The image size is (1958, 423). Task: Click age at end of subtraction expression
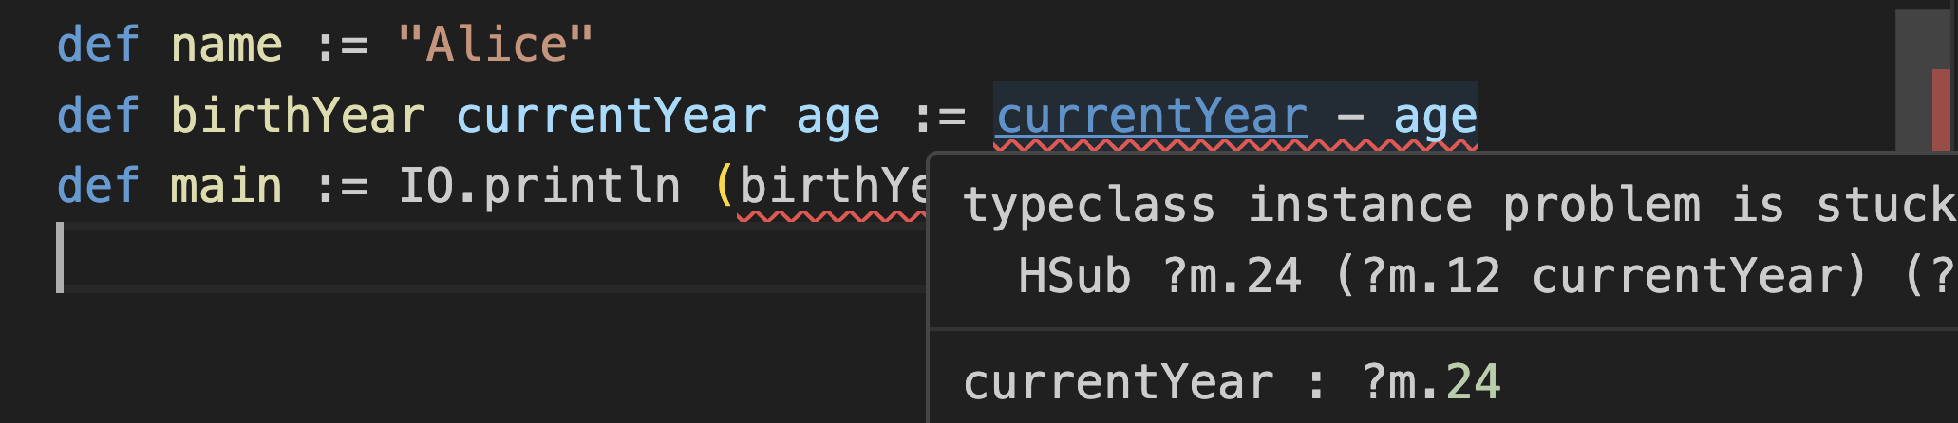click(1435, 117)
